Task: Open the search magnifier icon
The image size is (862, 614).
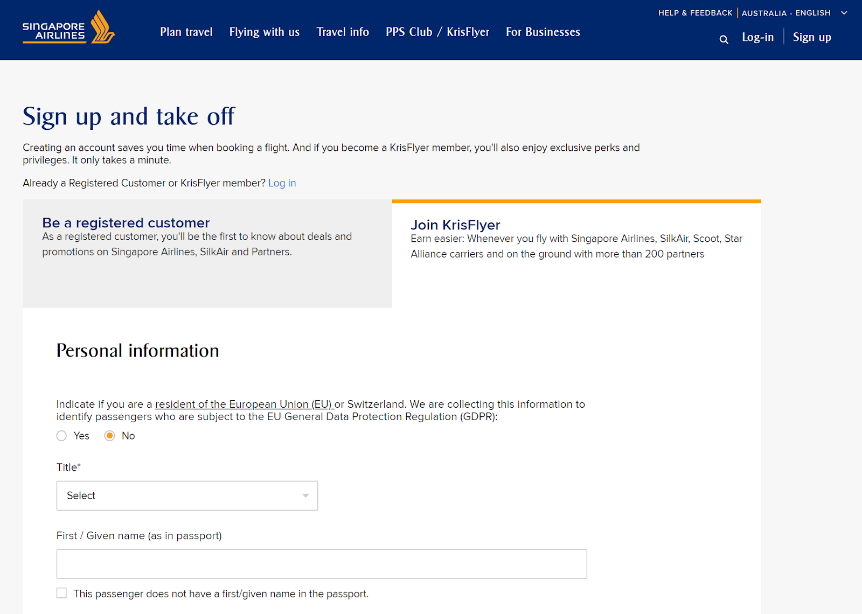Action: click(724, 39)
